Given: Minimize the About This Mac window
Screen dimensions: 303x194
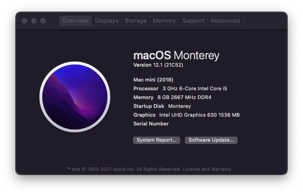Looking at the screenshot, I should tap(34, 21).
